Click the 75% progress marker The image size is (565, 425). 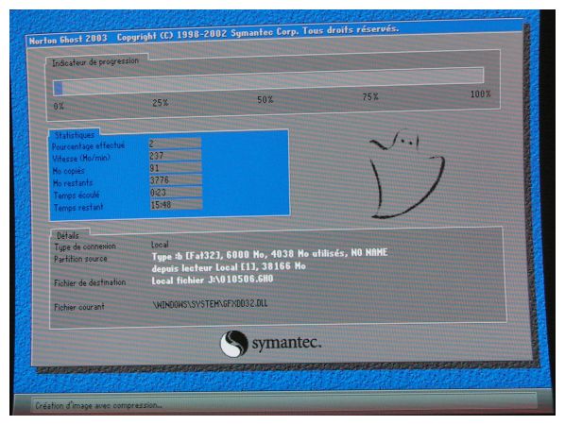click(x=370, y=96)
